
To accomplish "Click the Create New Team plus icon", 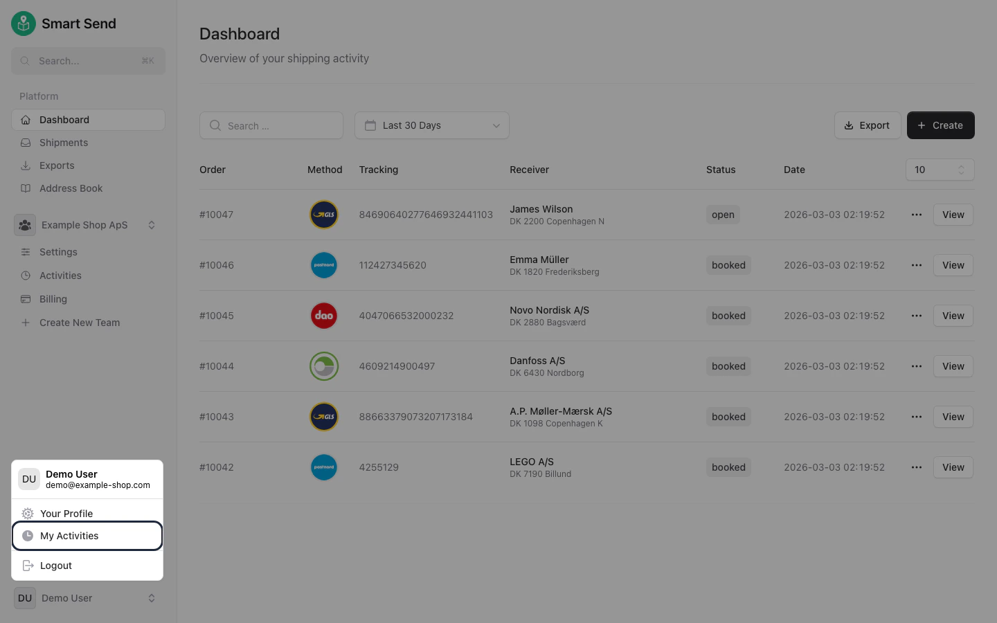I will (x=25, y=323).
